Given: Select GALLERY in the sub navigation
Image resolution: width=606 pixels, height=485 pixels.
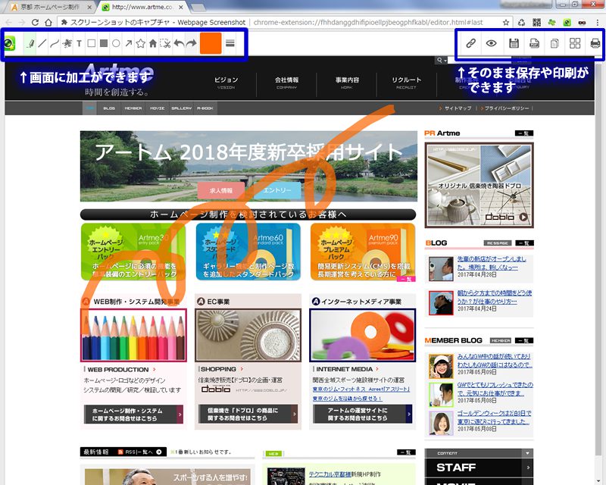Looking at the screenshot, I should click(181, 108).
